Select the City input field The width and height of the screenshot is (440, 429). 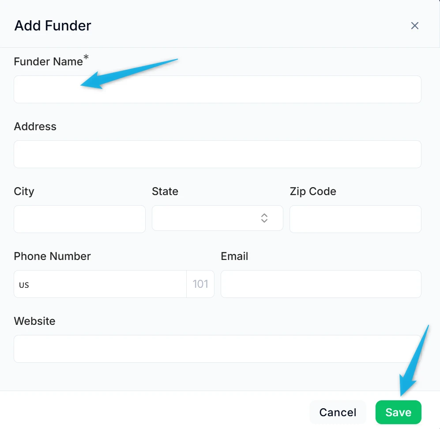click(79, 219)
